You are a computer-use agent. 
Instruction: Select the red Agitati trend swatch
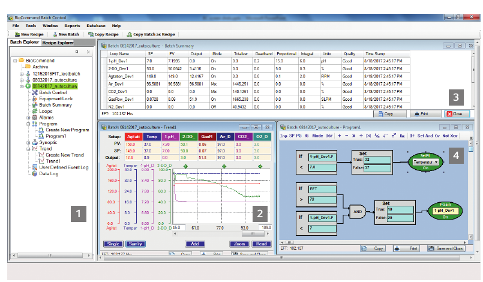(133, 137)
